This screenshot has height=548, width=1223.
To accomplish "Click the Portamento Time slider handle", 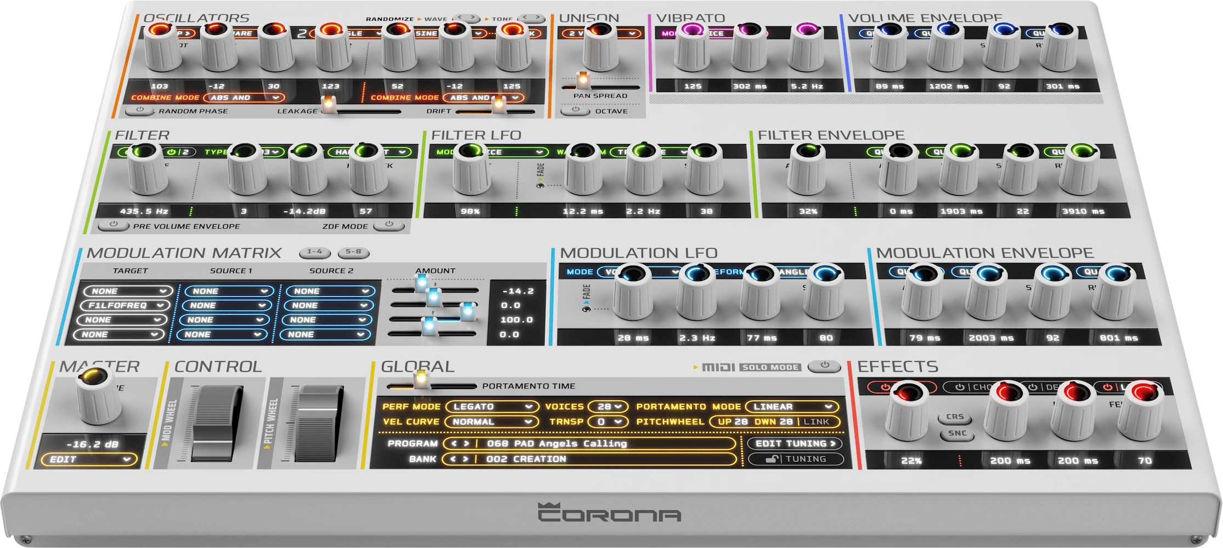I will (x=421, y=379).
